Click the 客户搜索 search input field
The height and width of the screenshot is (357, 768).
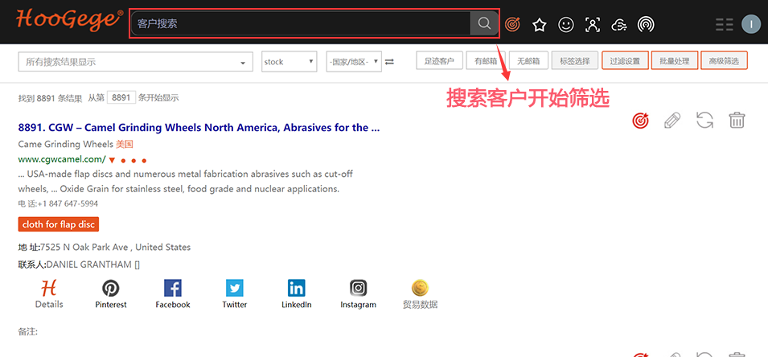300,23
